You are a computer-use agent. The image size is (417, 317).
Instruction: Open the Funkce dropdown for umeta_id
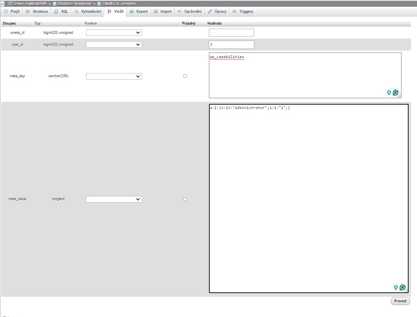pyautogui.click(x=114, y=33)
